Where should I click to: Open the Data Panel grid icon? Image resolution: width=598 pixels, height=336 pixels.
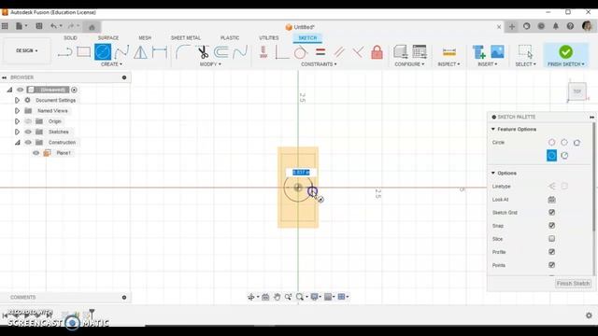pos(5,26)
